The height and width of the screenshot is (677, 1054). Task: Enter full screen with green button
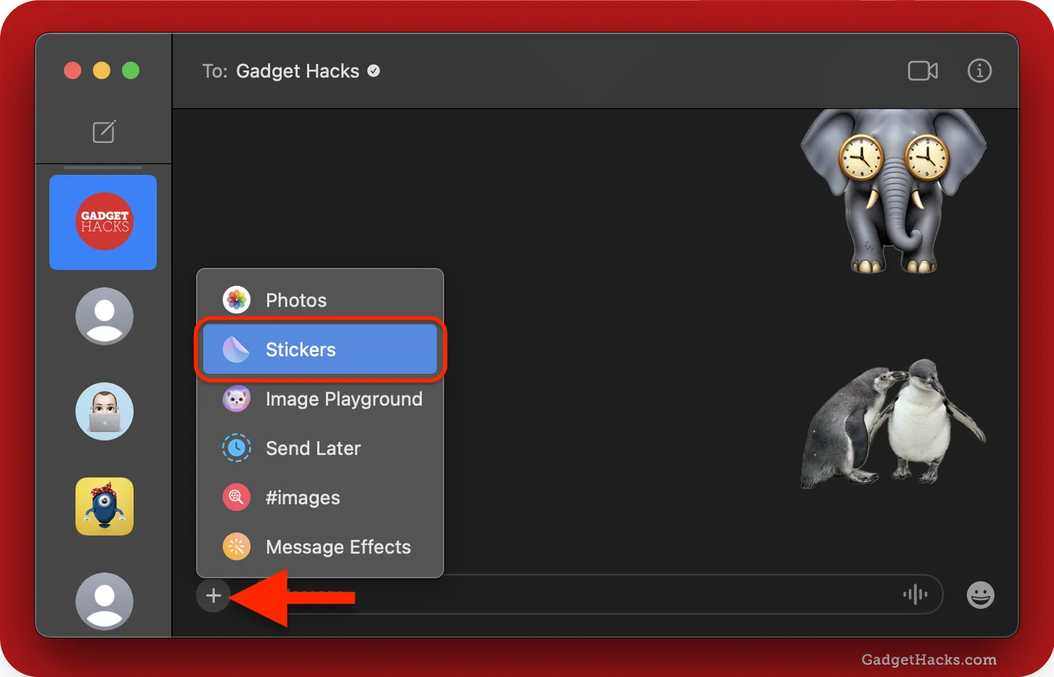coord(131,70)
